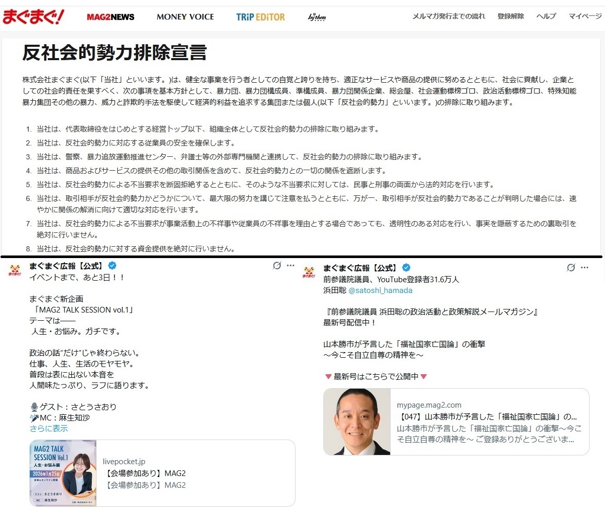
Task: Open まぐまぐ広報【公式】 profile on the 浜田聡 tweet
Action: (360, 267)
